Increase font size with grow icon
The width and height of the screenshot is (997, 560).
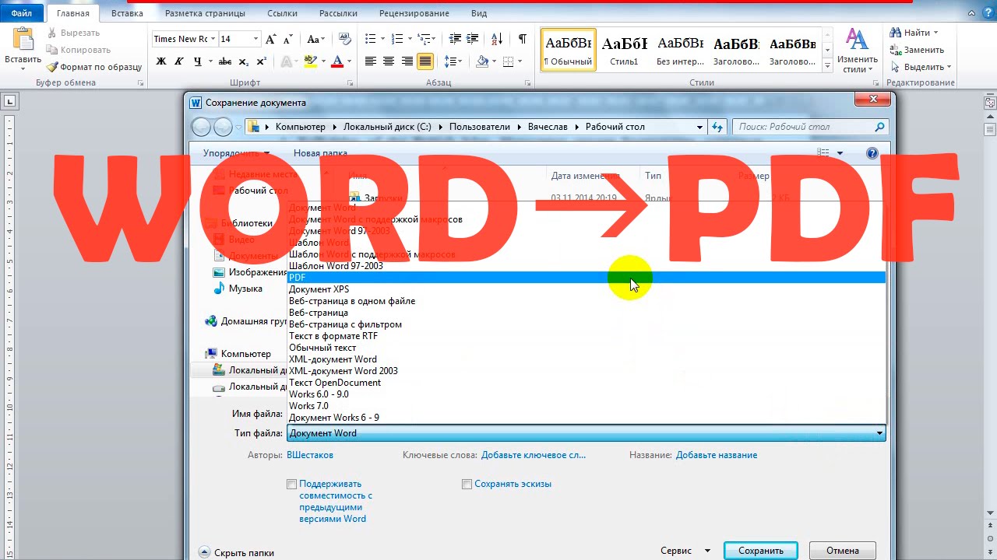[x=270, y=39]
